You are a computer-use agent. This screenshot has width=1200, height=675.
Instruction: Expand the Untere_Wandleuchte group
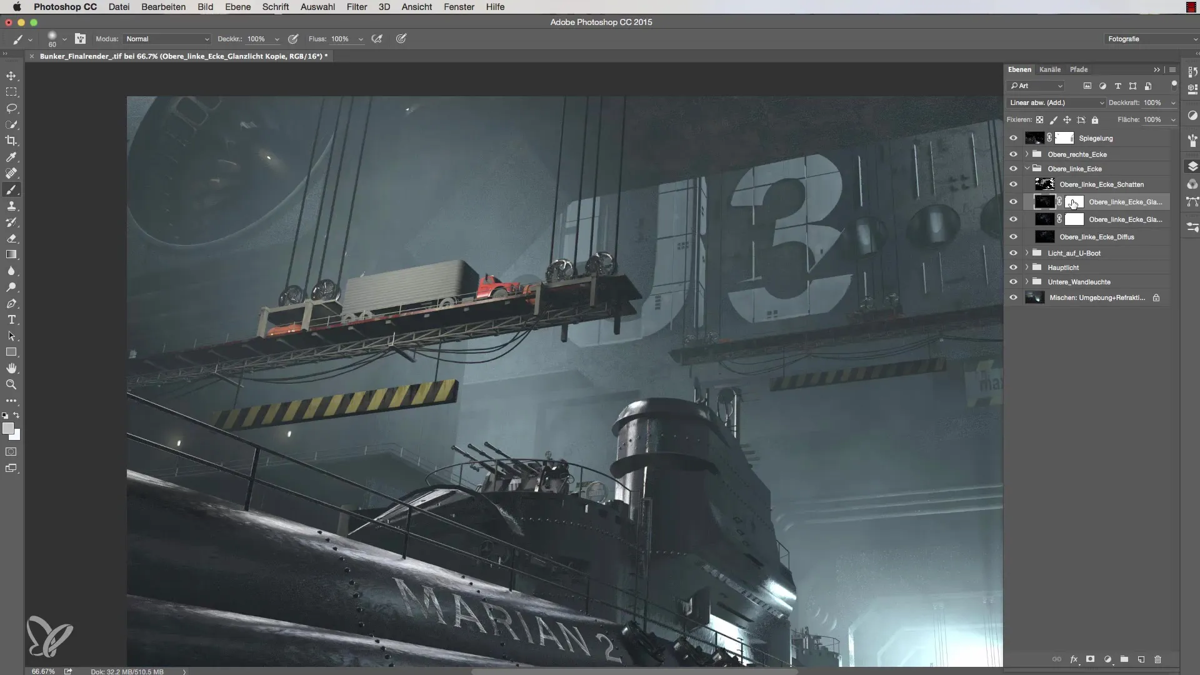point(1027,282)
